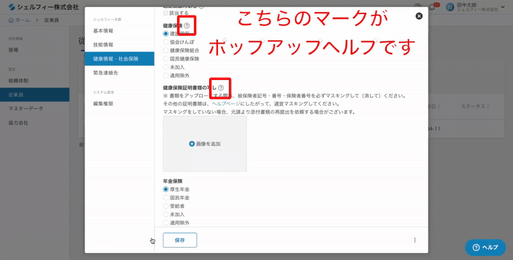Select 未加入 under 年金保険

[x=165, y=215]
